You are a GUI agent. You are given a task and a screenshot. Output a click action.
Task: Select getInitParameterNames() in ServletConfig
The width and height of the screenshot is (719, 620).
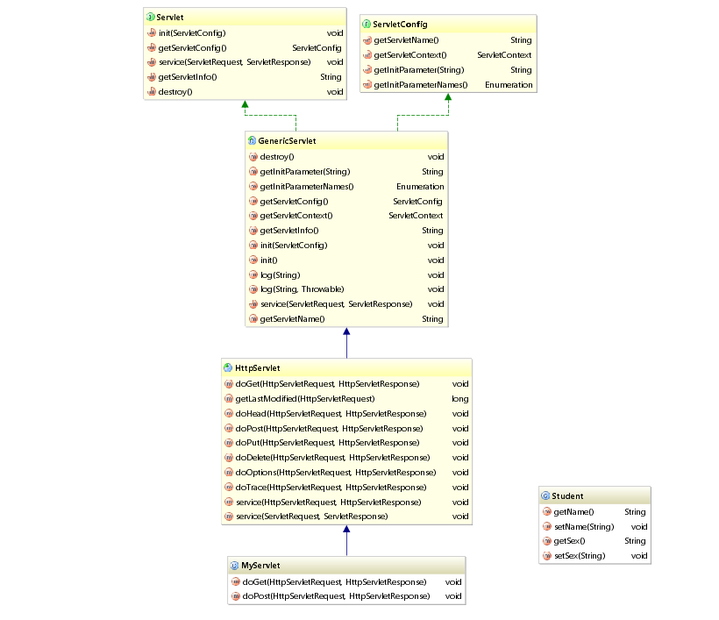coord(430,84)
